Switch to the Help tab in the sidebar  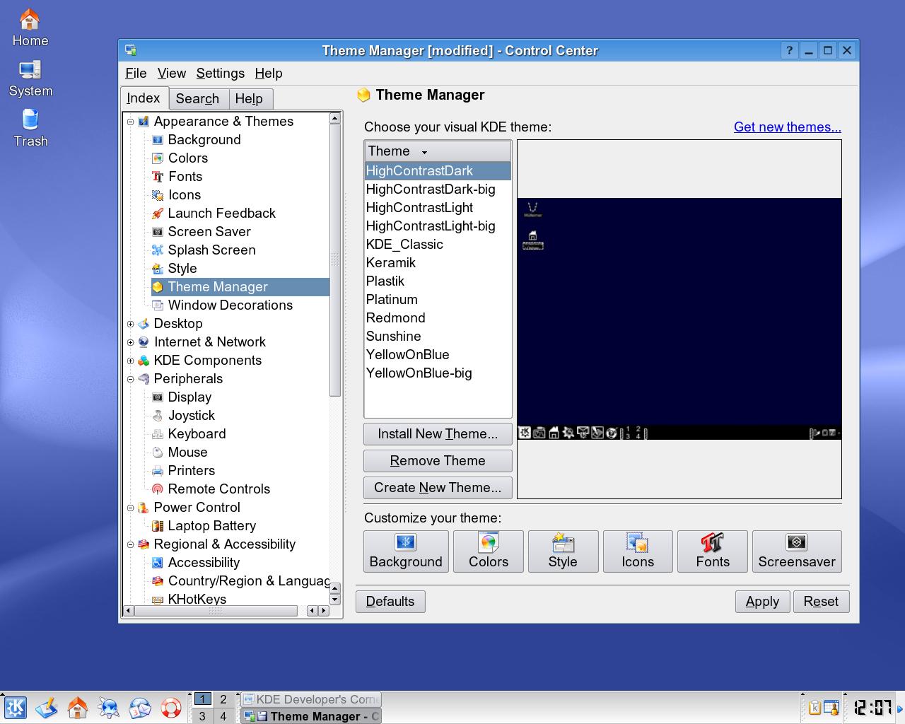click(x=249, y=99)
